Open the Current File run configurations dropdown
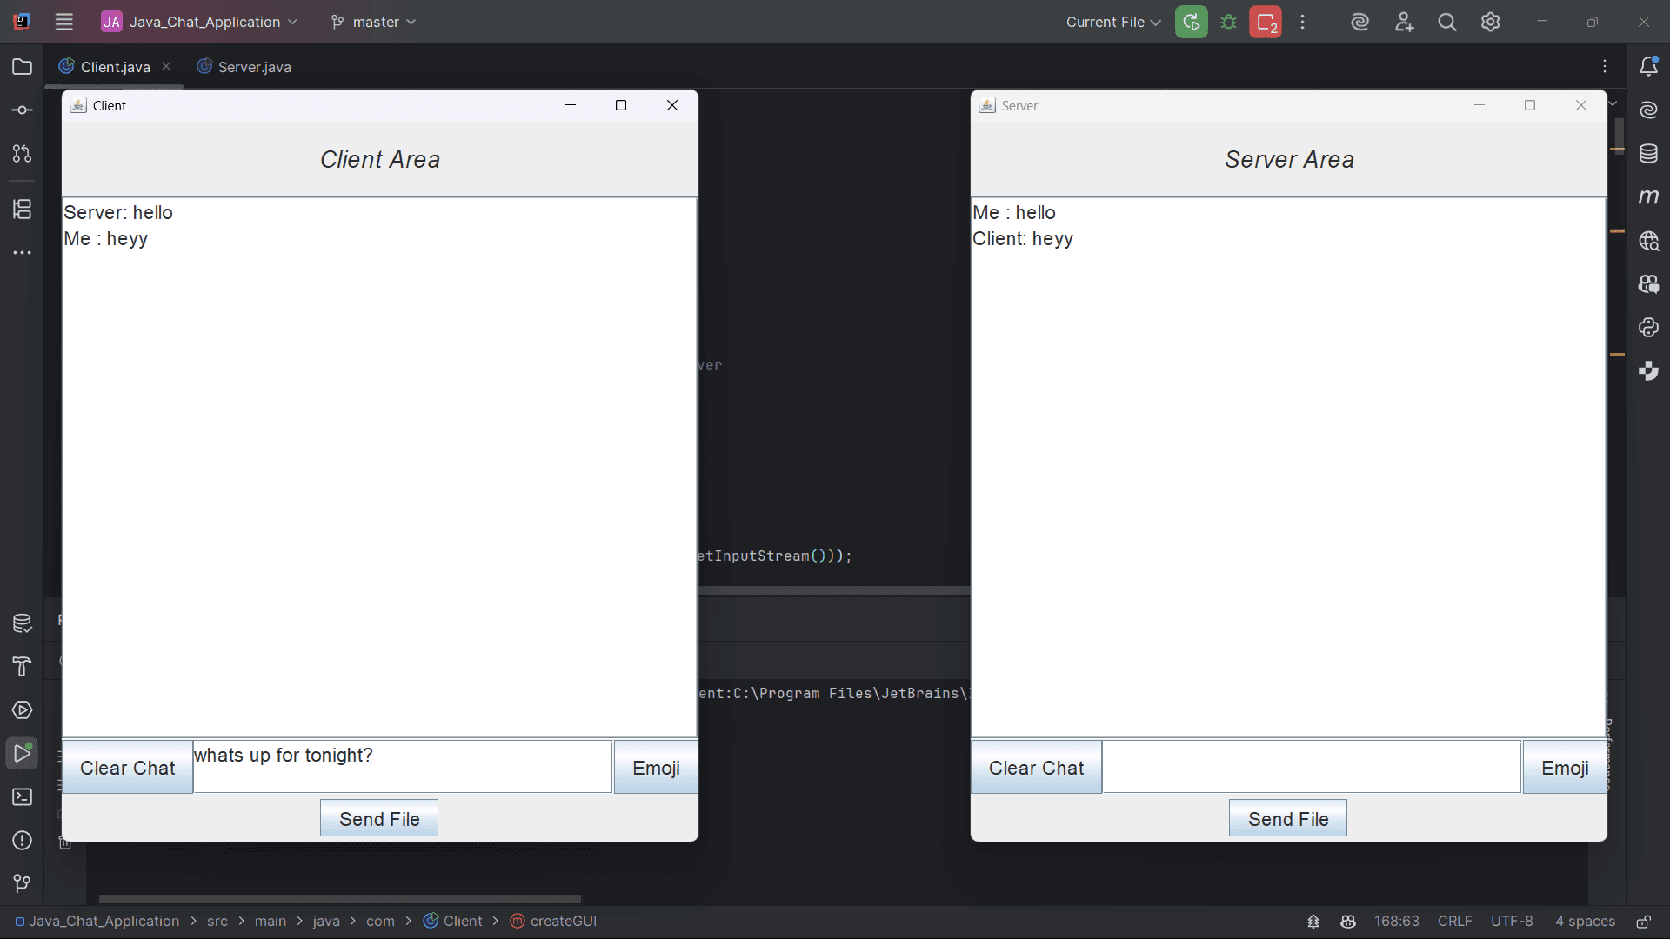 point(1112,22)
